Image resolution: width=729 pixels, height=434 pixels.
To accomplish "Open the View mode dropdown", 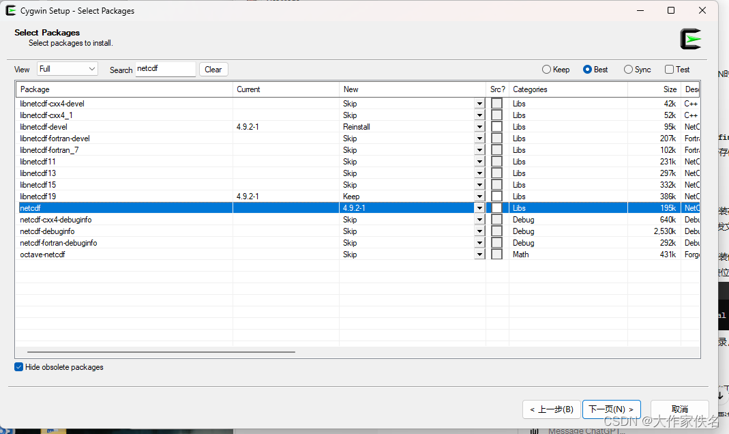I will click(x=68, y=69).
